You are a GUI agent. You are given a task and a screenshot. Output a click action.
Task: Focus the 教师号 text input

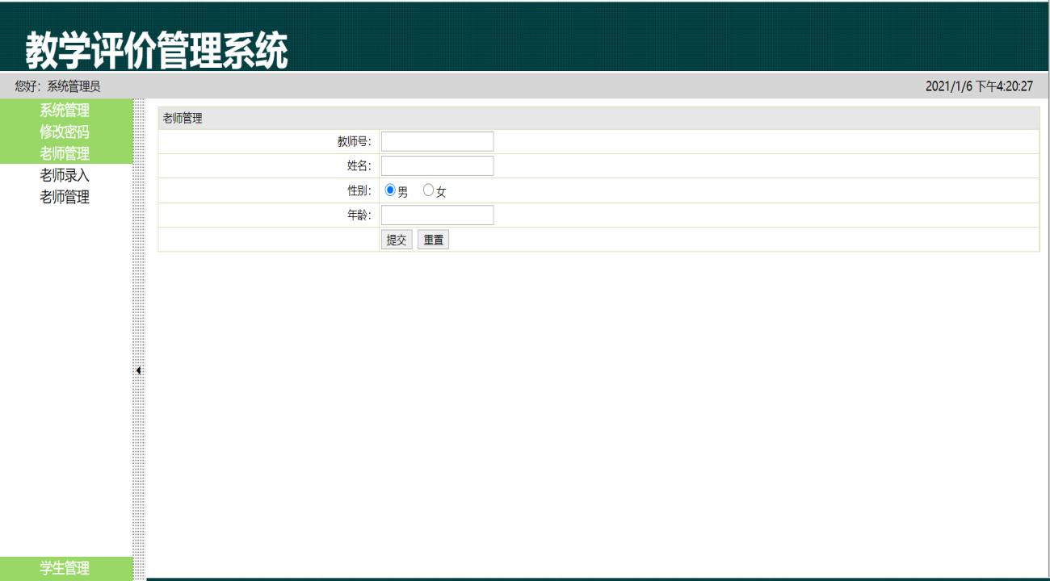tap(437, 142)
